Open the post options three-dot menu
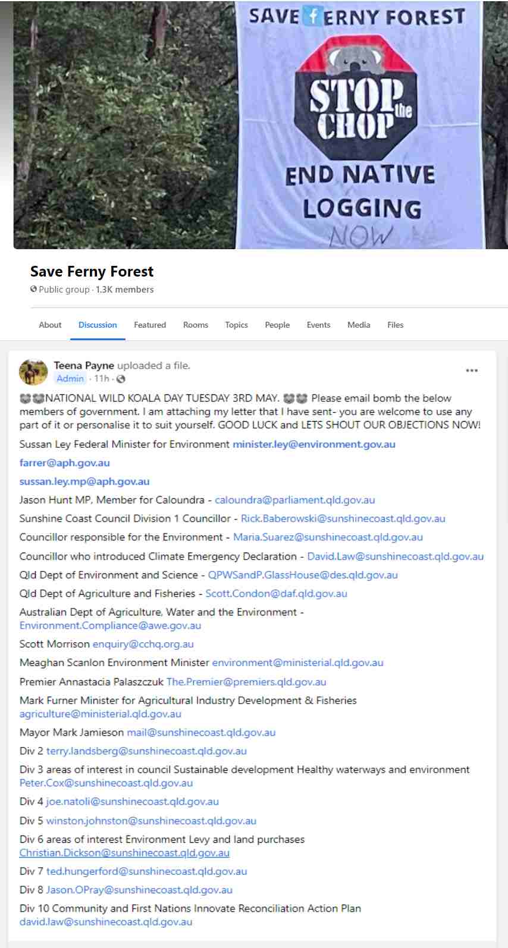The width and height of the screenshot is (508, 948). pos(472,371)
